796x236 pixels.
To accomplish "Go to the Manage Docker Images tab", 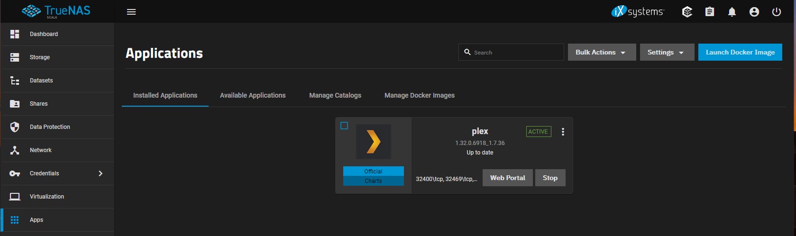I will coord(419,95).
